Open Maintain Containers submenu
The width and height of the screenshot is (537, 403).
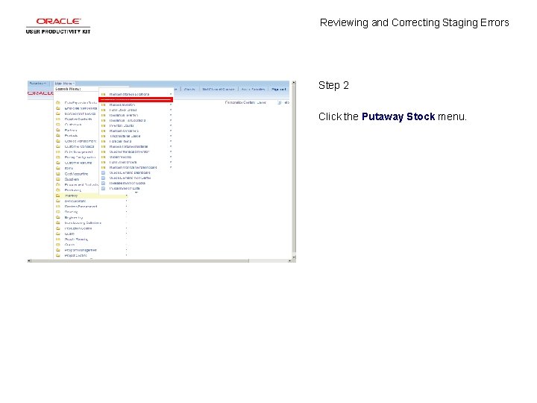click(124, 131)
